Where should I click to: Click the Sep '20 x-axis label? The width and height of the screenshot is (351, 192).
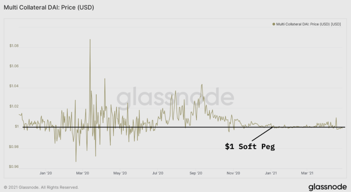click(x=196, y=173)
